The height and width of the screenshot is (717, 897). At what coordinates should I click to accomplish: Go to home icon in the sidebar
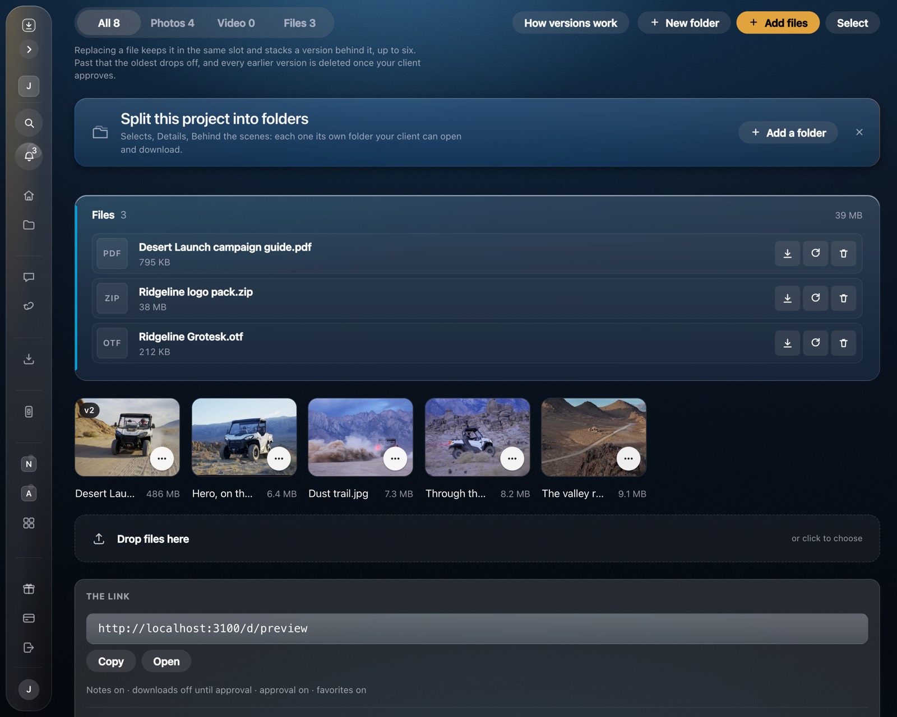[29, 195]
